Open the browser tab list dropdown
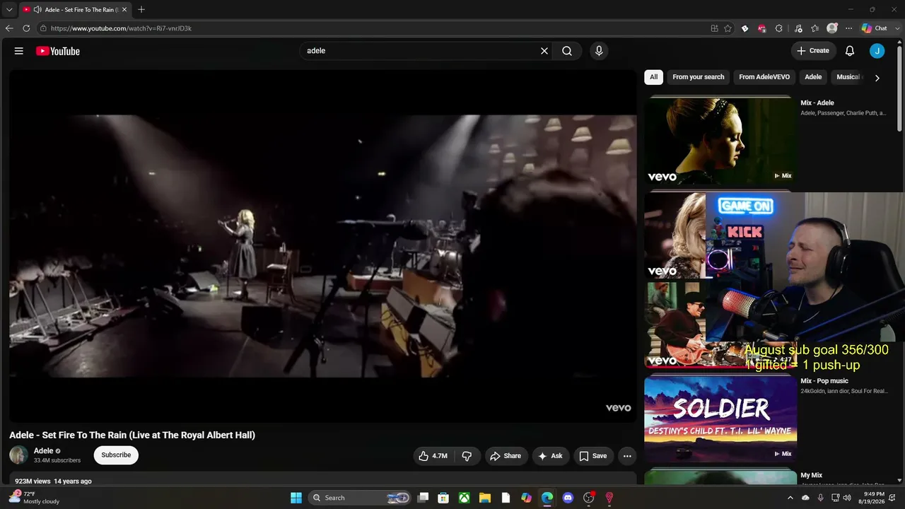The width and height of the screenshot is (905, 509). point(9,10)
